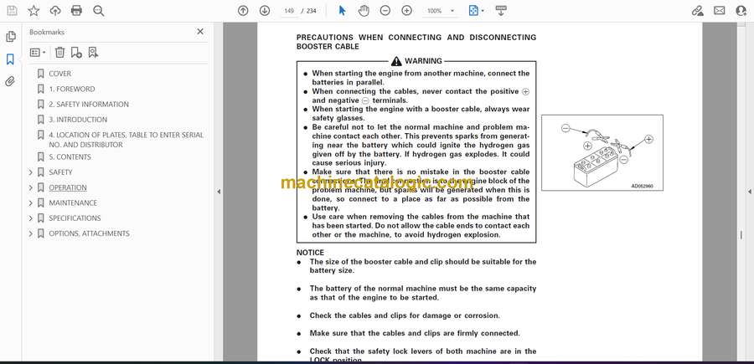Expand the OPERATION bookmark chevron
Screen dimensions: 754x364
point(31,187)
